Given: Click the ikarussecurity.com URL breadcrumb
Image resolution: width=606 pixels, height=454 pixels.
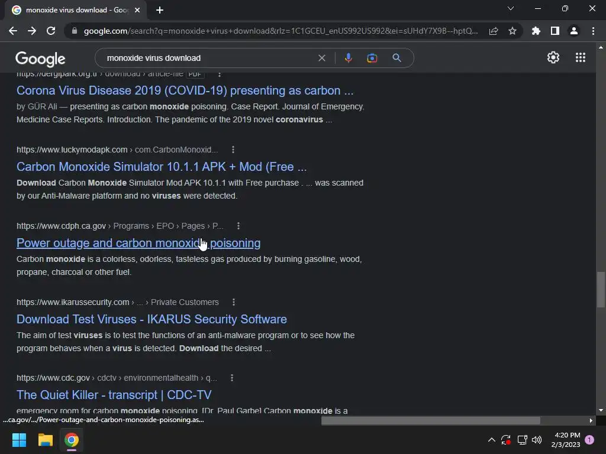Looking at the screenshot, I should pyautogui.click(x=118, y=302).
